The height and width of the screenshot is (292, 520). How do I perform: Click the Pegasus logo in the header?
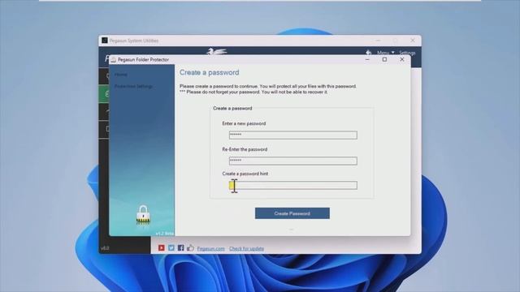point(216,52)
